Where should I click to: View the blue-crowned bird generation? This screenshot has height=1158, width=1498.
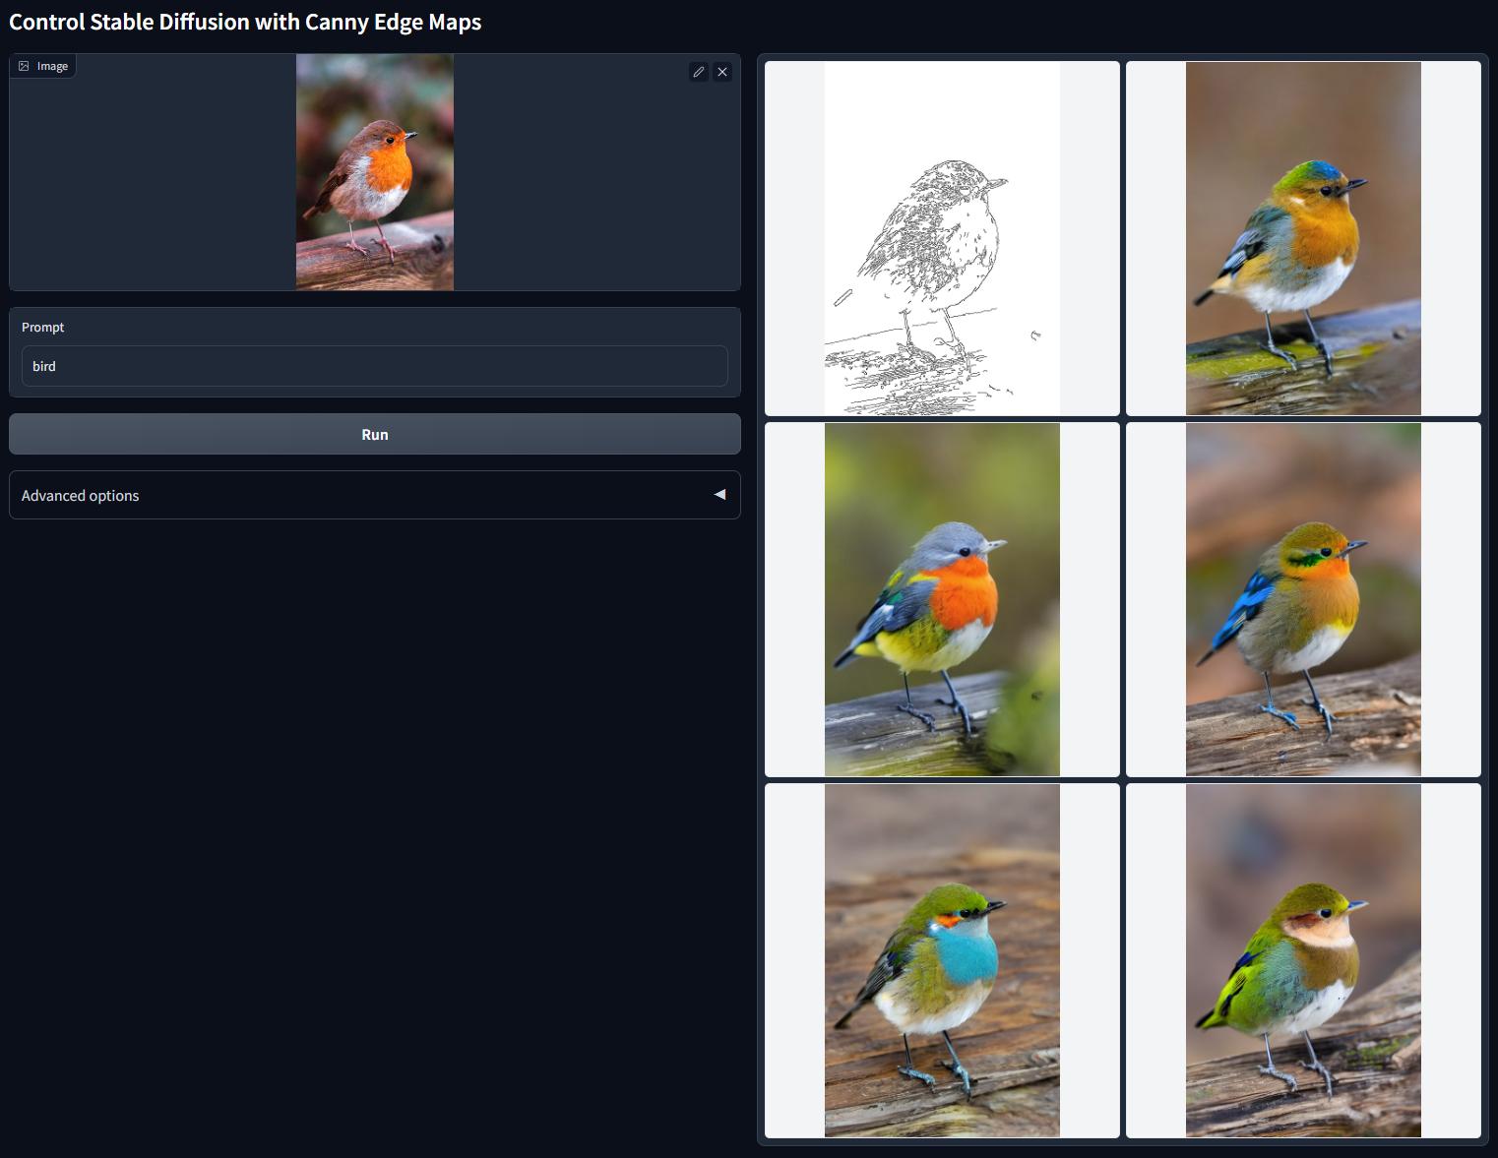[1303, 238]
